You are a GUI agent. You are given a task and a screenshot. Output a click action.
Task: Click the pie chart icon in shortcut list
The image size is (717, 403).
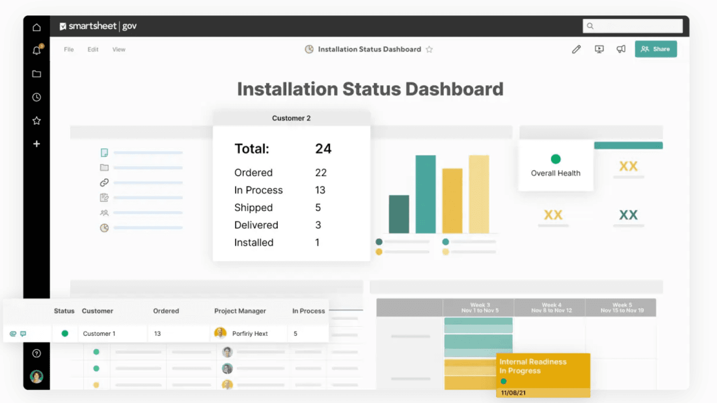coord(104,228)
